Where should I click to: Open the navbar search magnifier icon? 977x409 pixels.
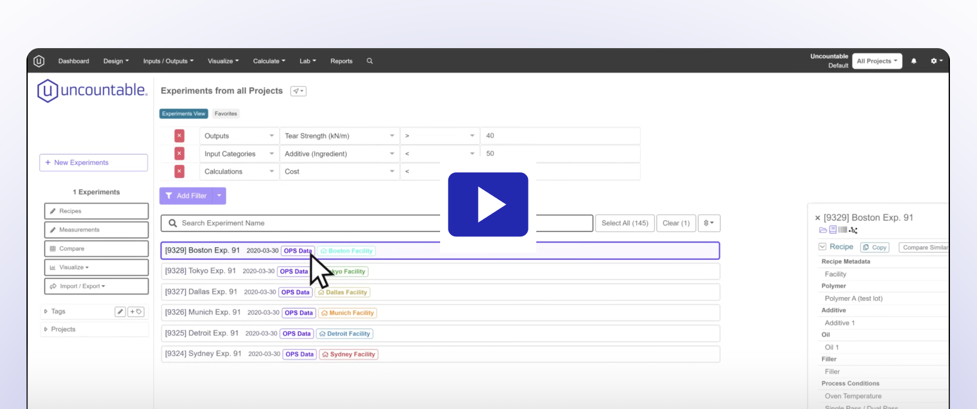(370, 61)
